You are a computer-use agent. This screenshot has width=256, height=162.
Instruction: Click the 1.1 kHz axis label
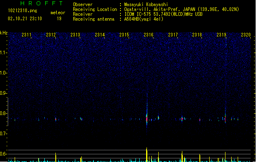point(4,53)
